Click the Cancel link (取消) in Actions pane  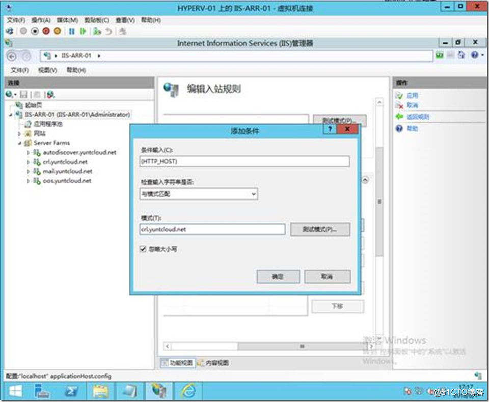[x=412, y=105]
